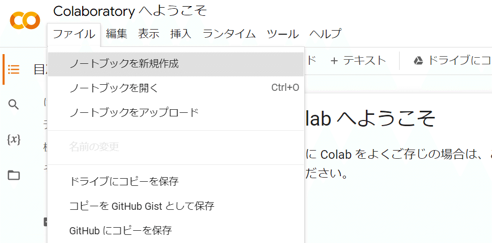Open the table of contents sidebar icon
This screenshot has height=243, width=492.
click(x=14, y=69)
